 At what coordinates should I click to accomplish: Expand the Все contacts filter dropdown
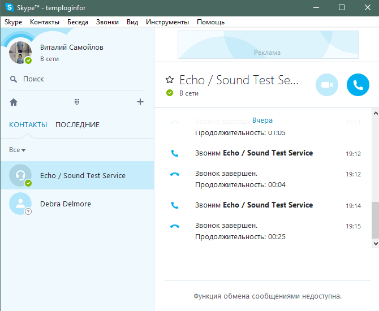click(17, 150)
